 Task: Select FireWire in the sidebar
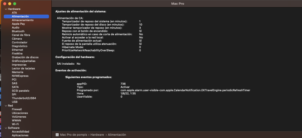[x=17, y=54]
